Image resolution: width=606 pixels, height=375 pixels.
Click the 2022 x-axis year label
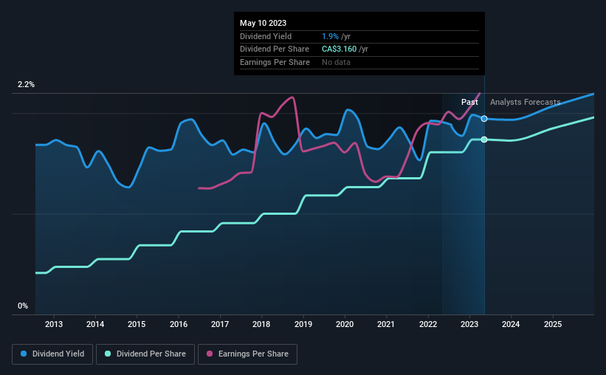[428, 324]
